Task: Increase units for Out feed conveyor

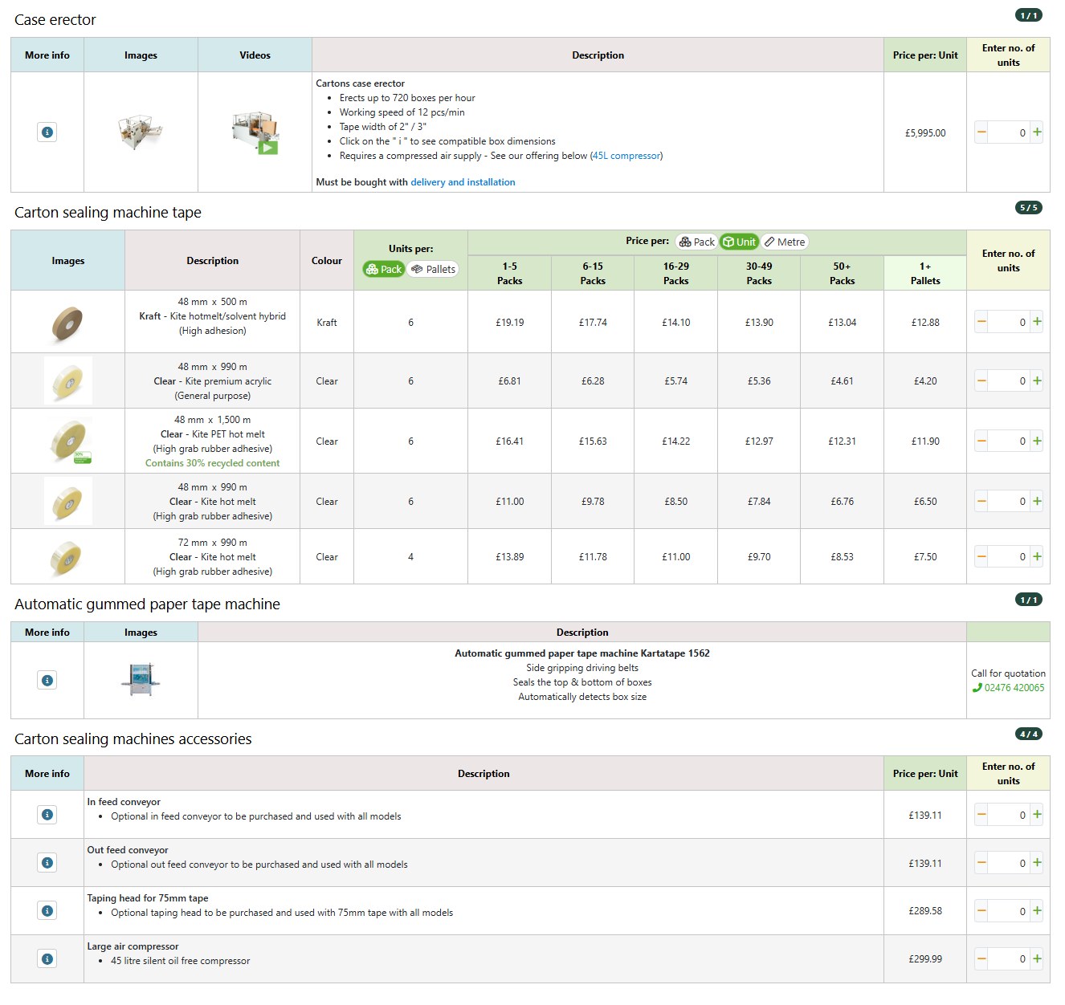Action: click(x=1037, y=863)
